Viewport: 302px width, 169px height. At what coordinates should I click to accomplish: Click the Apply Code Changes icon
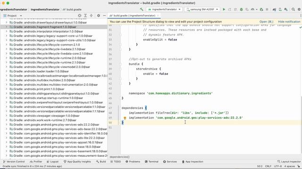click(235, 9)
